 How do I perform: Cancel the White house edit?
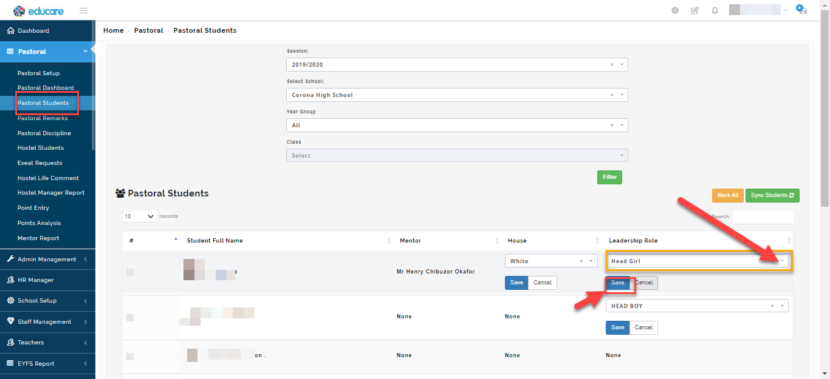543,283
